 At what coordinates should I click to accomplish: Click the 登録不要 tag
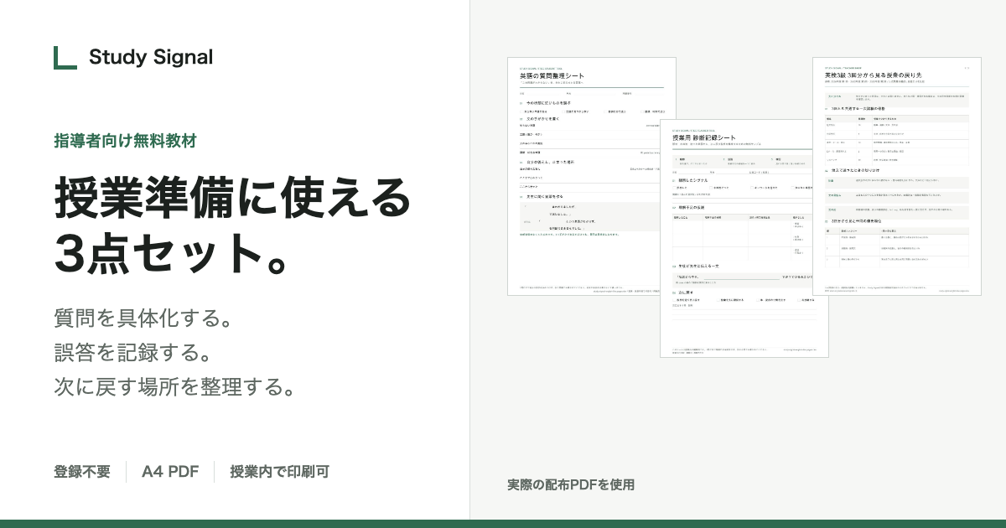coord(82,472)
